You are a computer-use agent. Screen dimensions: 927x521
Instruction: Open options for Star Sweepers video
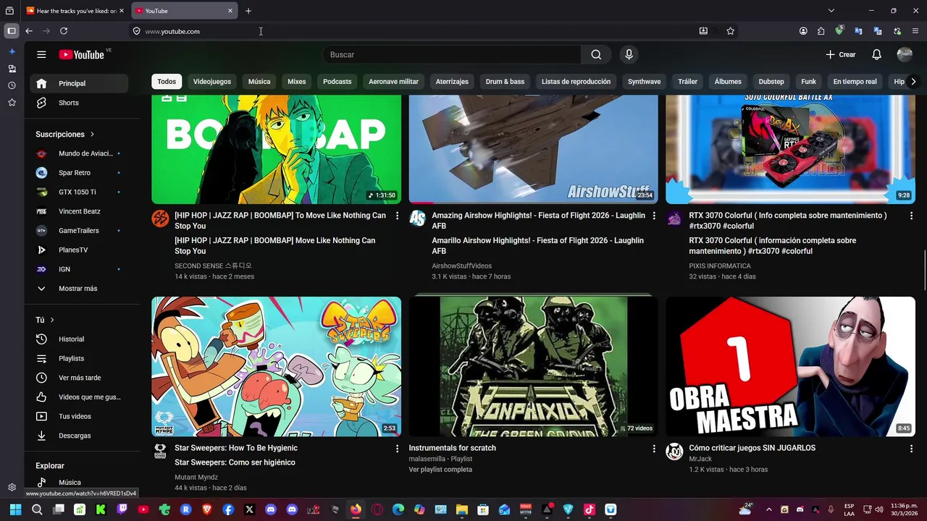(397, 449)
